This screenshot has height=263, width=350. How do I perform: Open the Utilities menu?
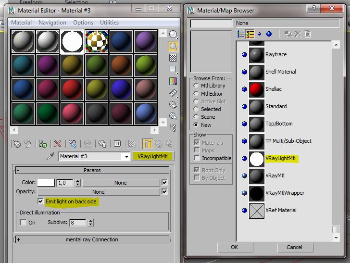pyautogui.click(x=109, y=23)
